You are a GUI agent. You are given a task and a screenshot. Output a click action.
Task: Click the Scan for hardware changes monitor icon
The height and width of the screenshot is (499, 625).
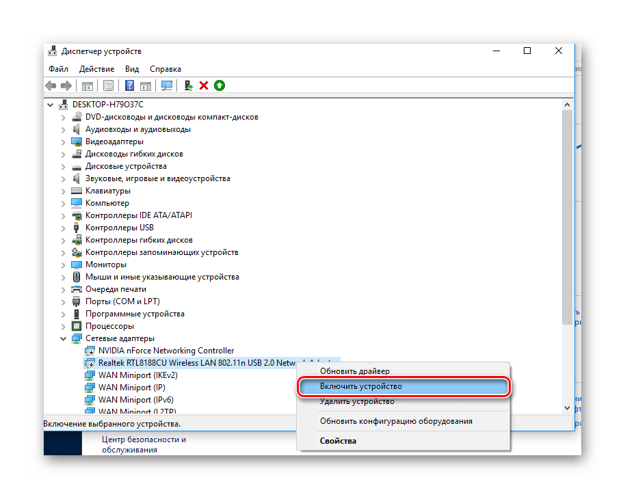[x=166, y=85]
